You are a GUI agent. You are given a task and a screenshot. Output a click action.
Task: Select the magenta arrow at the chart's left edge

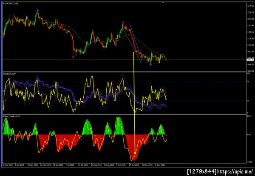(x=3, y=36)
